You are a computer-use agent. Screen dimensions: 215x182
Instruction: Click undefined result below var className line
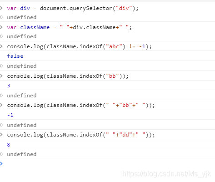[x=22, y=36]
